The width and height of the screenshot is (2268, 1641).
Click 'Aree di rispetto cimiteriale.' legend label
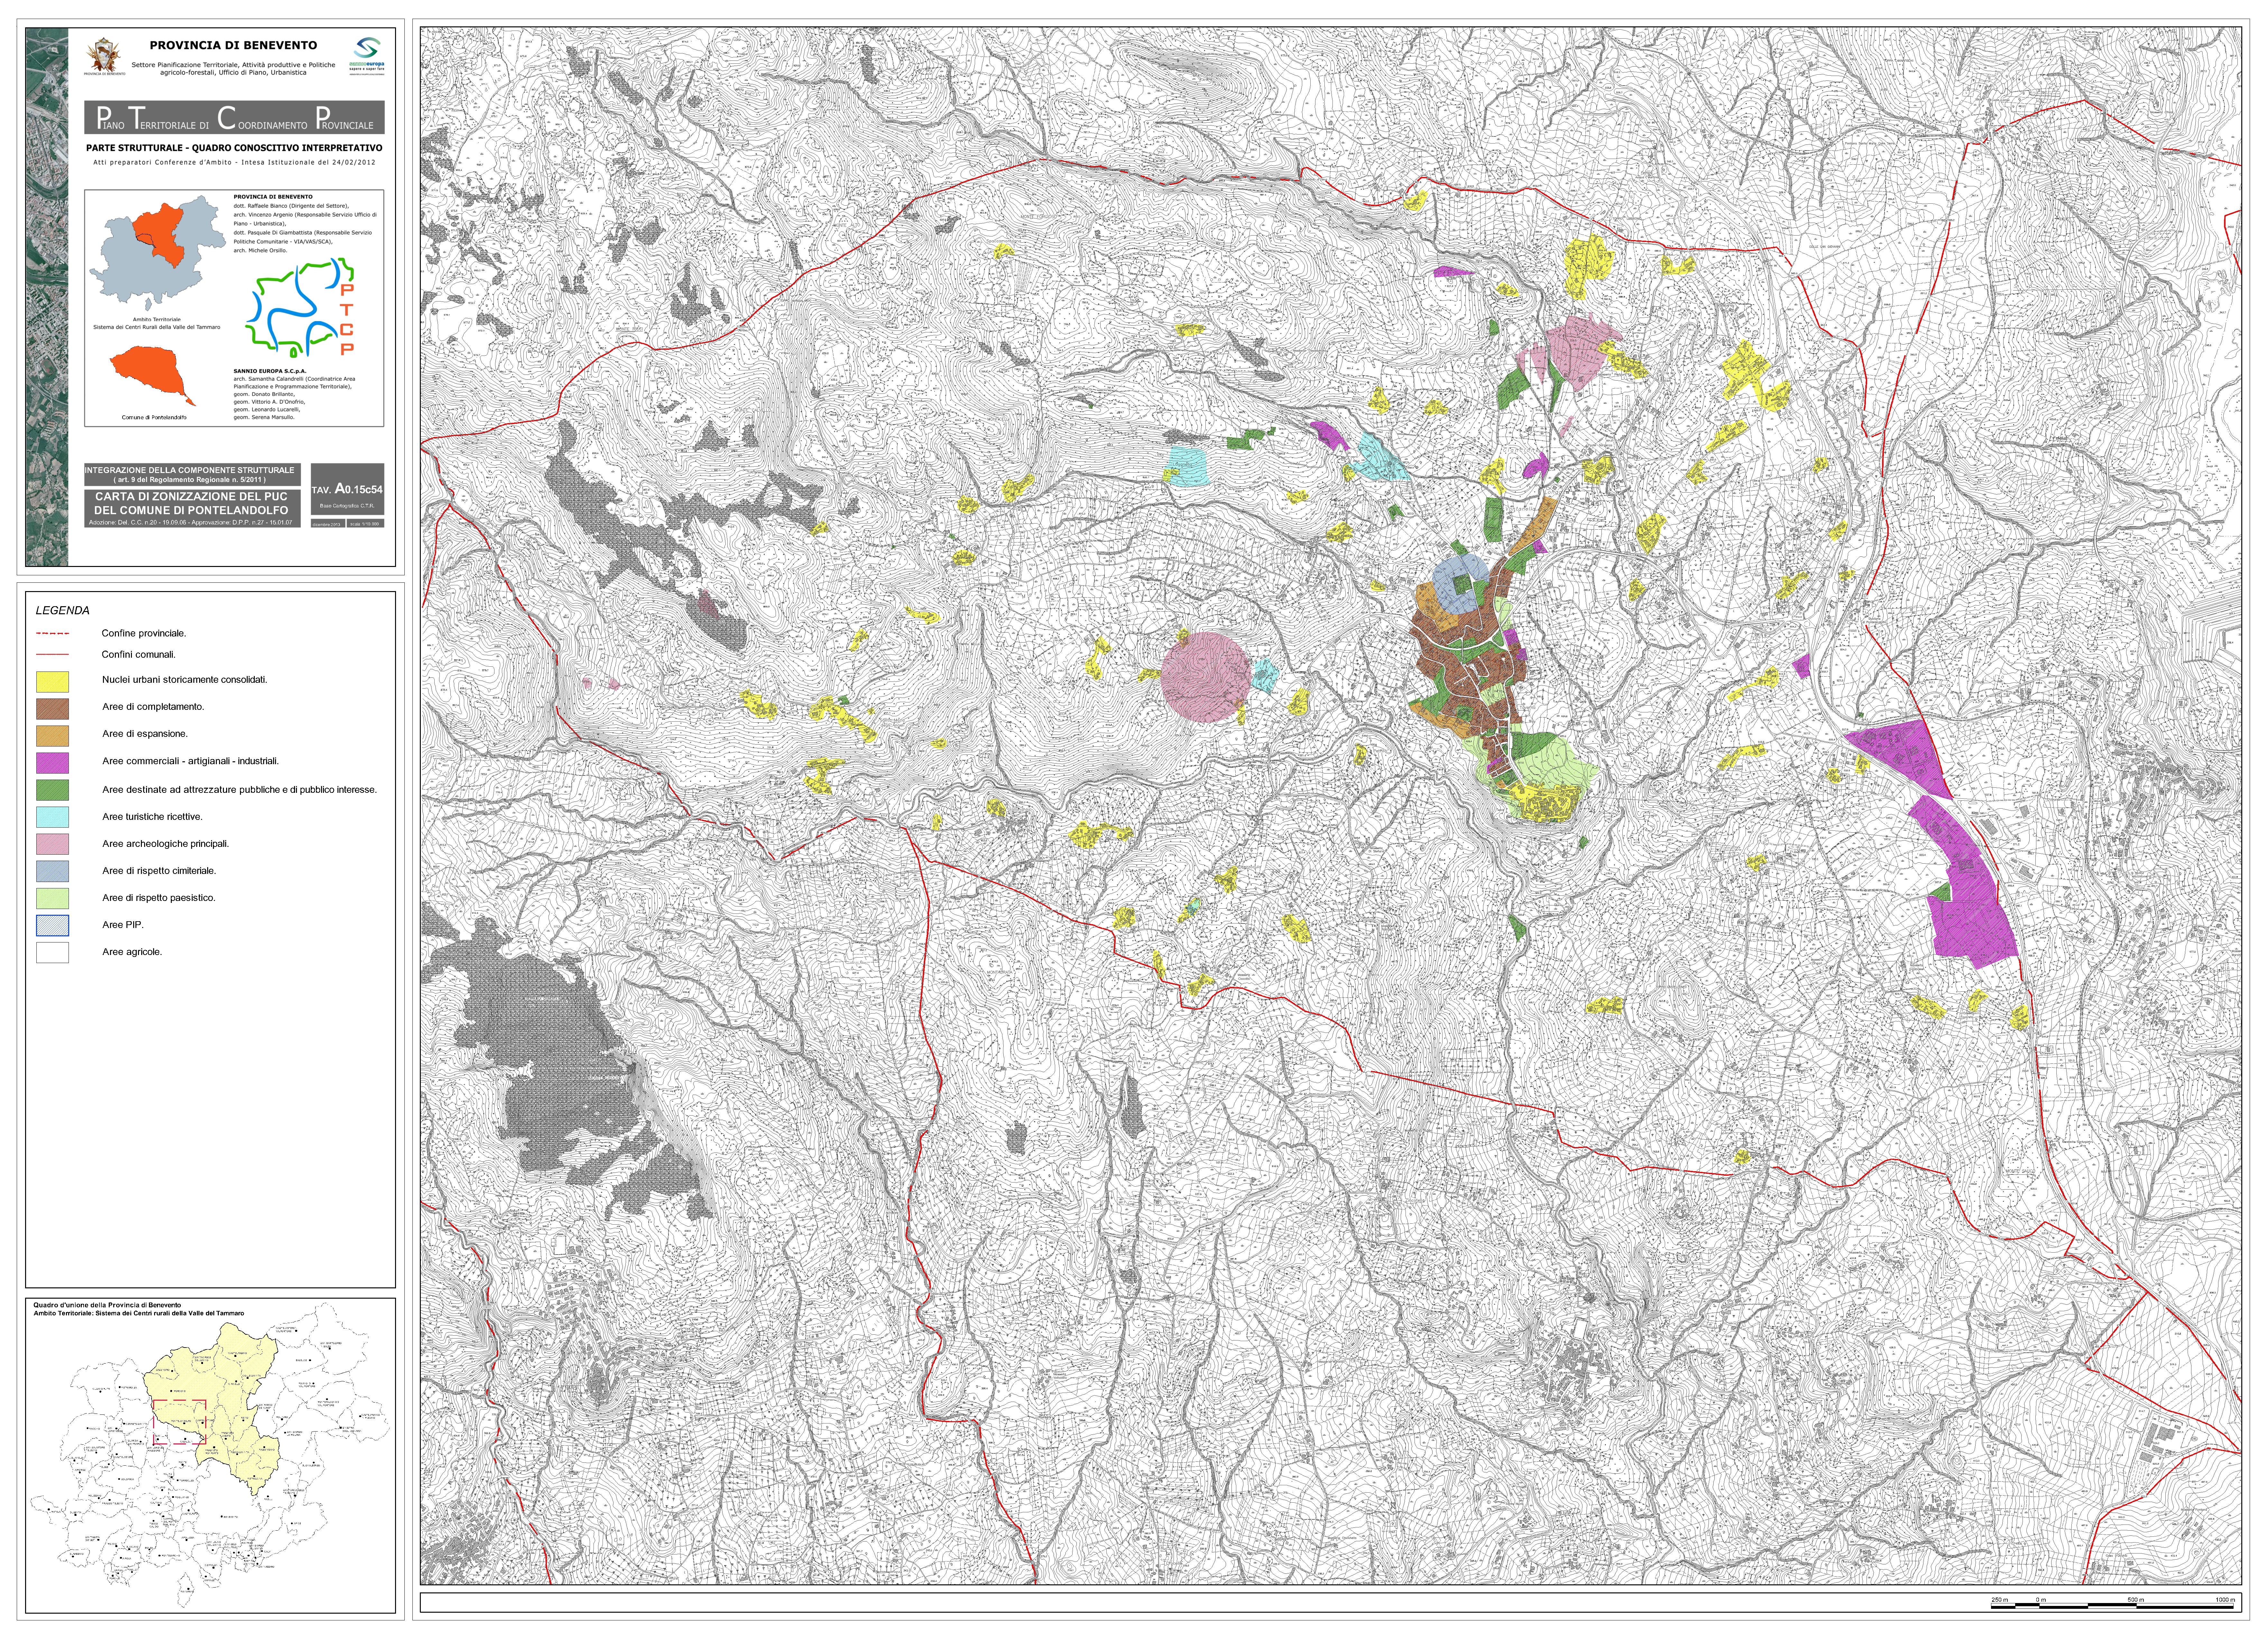tap(159, 871)
